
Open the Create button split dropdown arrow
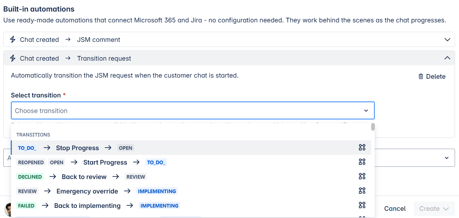446,209
